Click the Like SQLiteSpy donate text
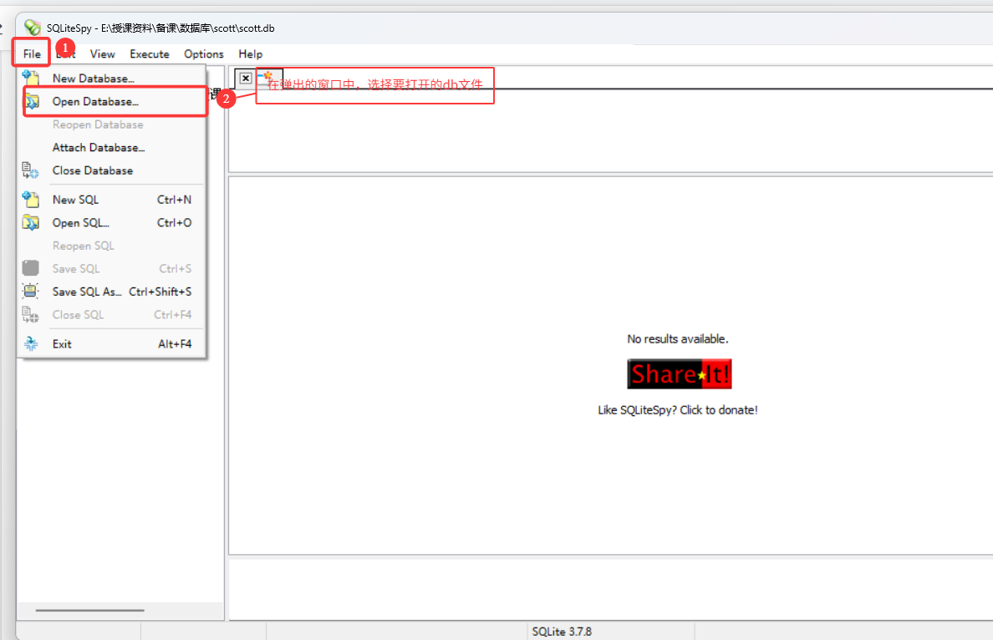This screenshot has width=993, height=640. point(678,410)
